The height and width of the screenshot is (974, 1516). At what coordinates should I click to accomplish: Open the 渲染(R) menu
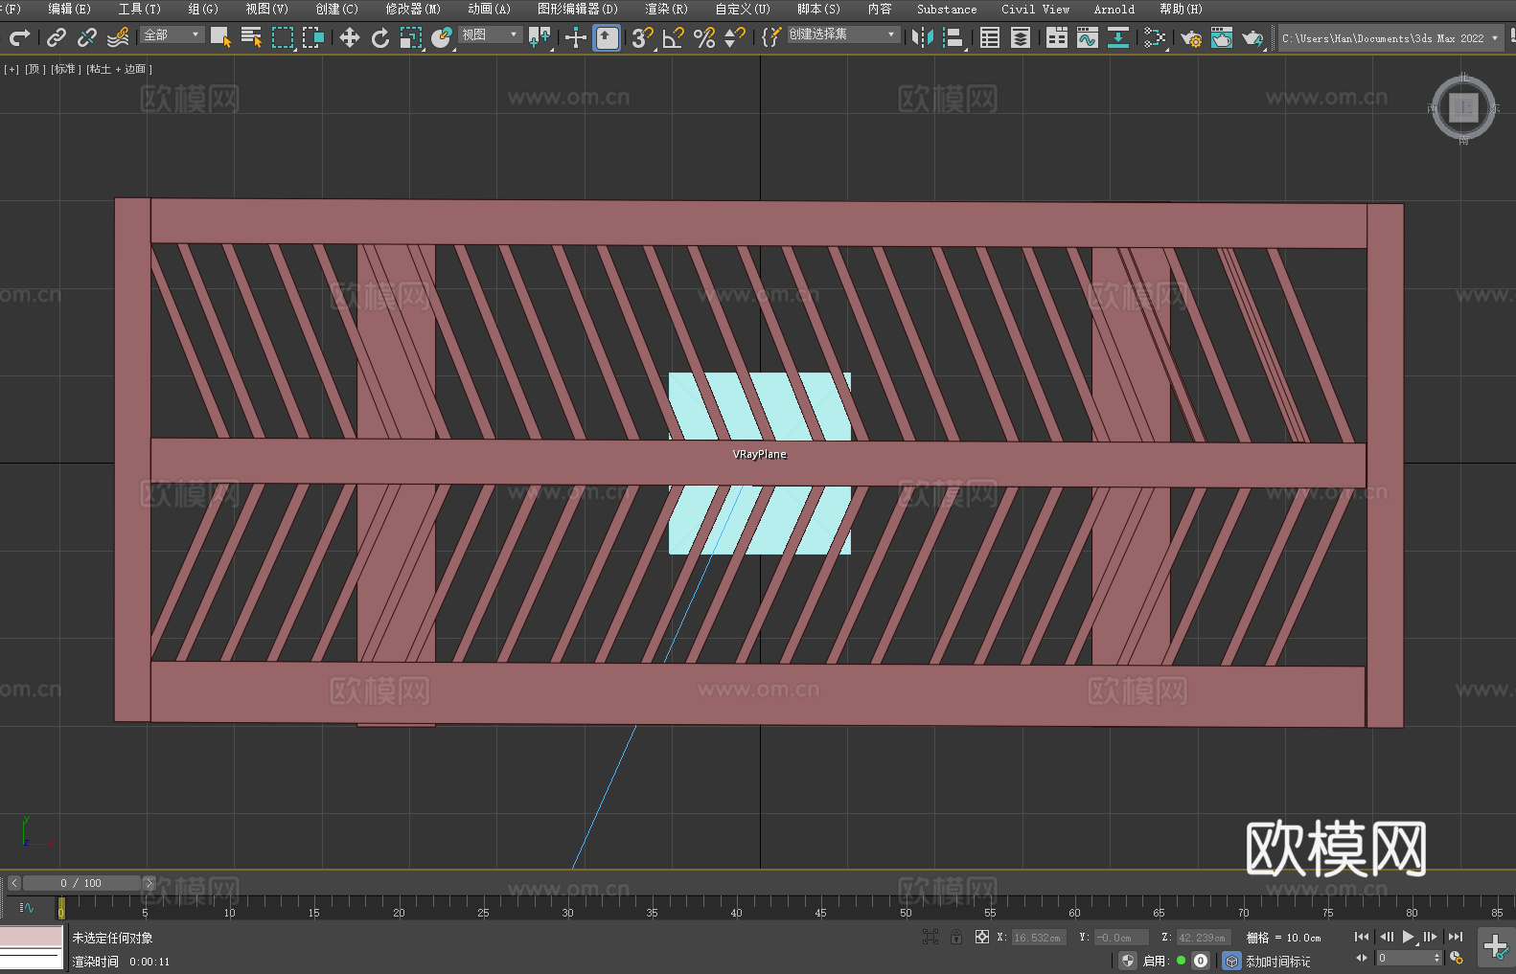[x=666, y=9]
